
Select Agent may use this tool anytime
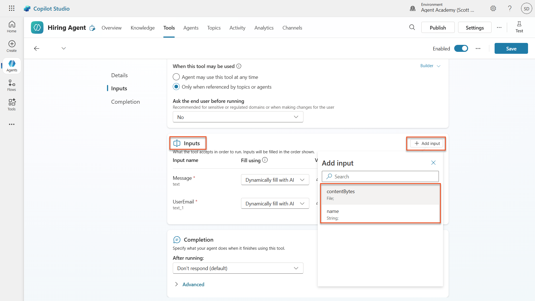pyautogui.click(x=176, y=77)
